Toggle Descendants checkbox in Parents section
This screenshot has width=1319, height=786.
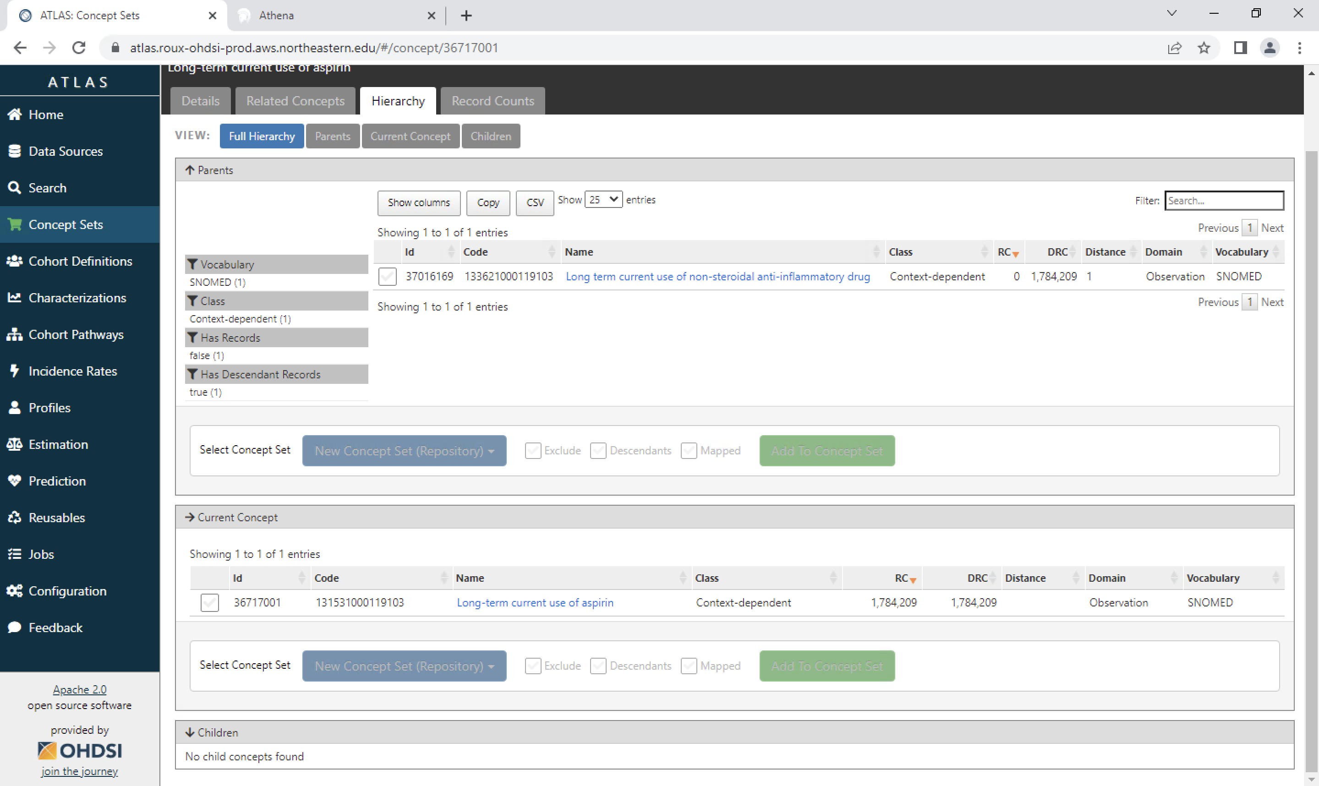coord(598,451)
